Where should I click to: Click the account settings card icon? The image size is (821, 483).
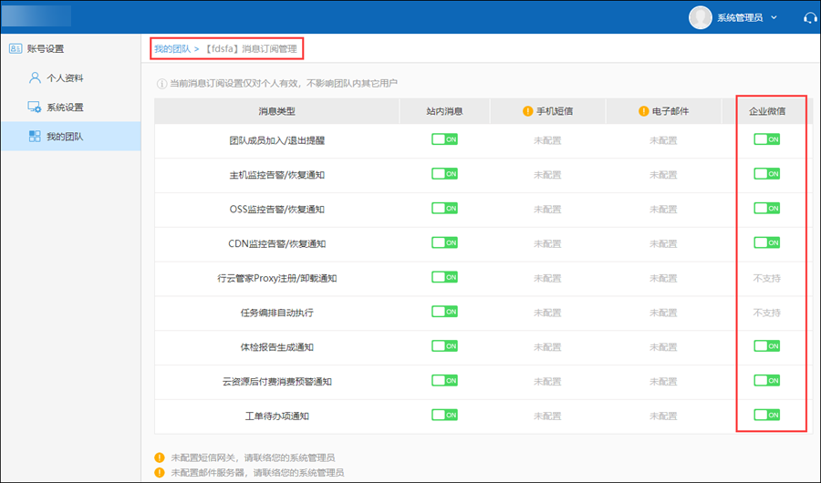pos(15,49)
